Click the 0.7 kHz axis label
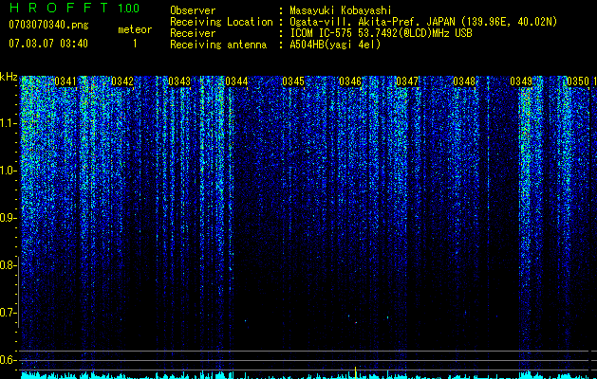 click(8, 313)
